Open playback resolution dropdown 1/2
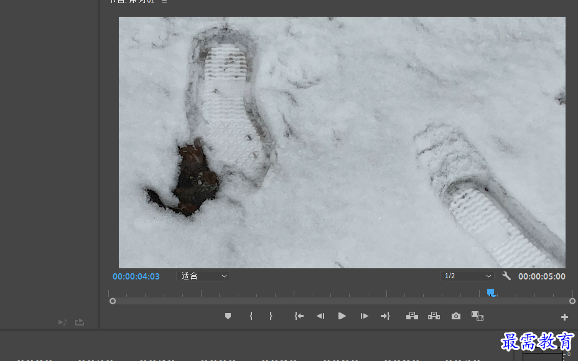Viewport: 578px width, 361px height. (467, 276)
